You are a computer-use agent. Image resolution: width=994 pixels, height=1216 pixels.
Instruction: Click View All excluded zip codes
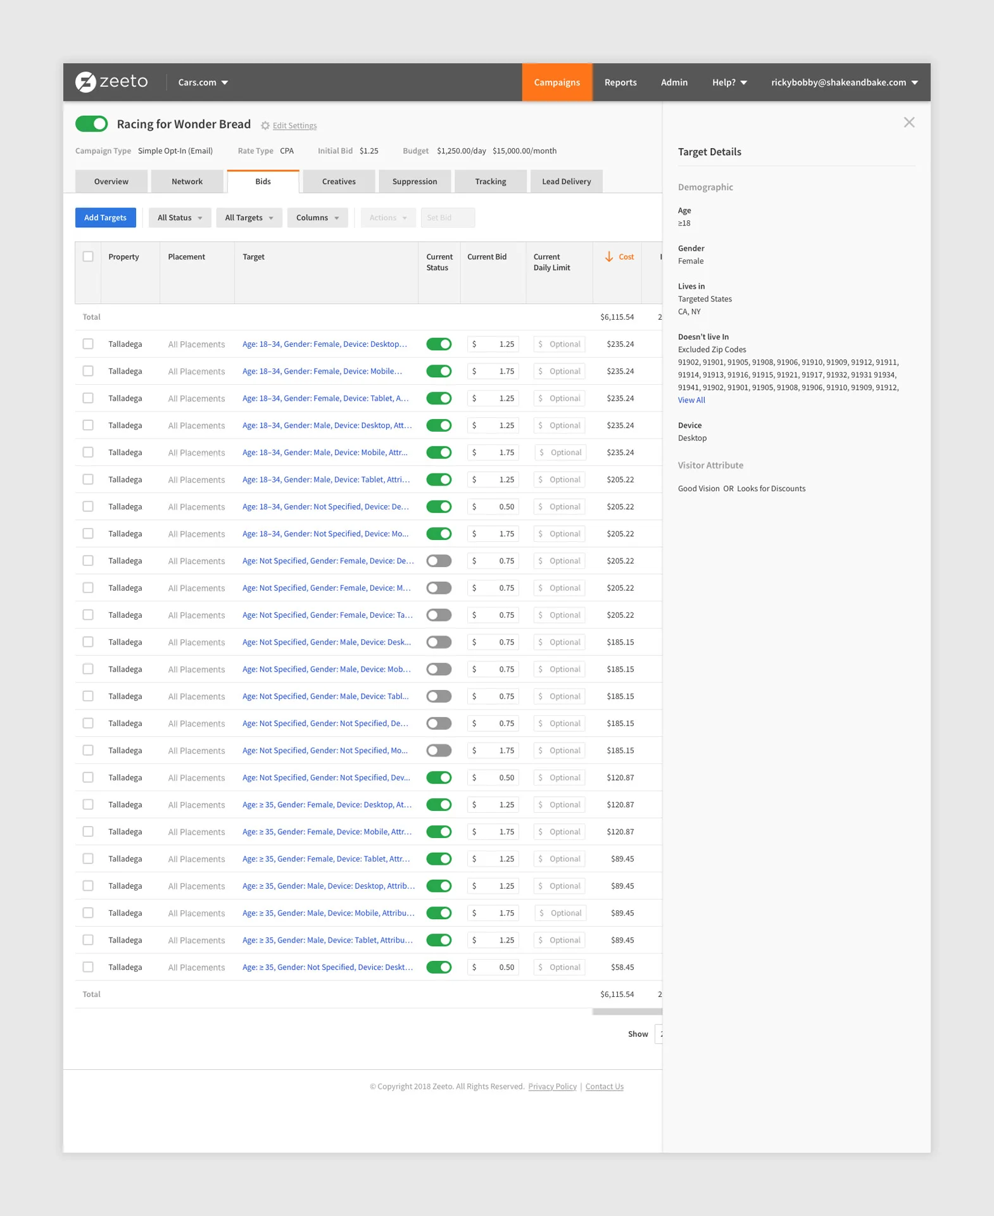coord(691,400)
